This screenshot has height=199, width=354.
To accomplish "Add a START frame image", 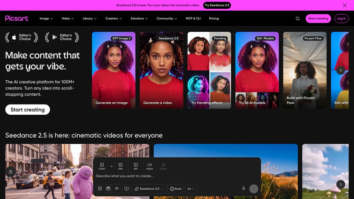I will (x=102, y=166).
